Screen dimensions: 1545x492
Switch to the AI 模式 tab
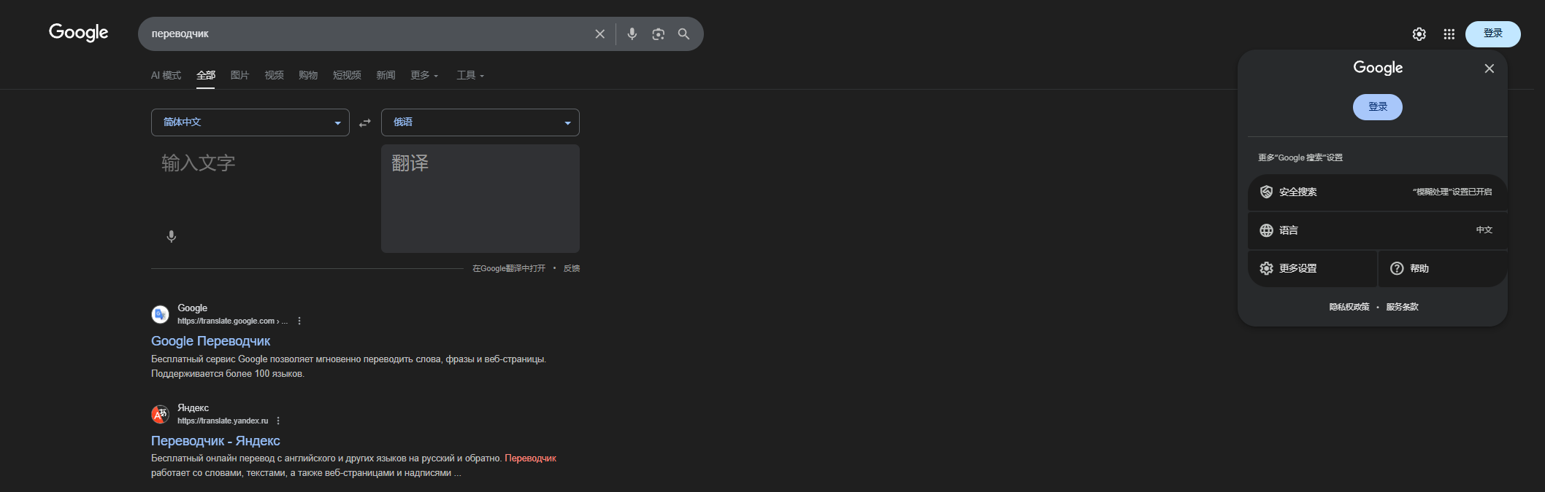coord(166,75)
